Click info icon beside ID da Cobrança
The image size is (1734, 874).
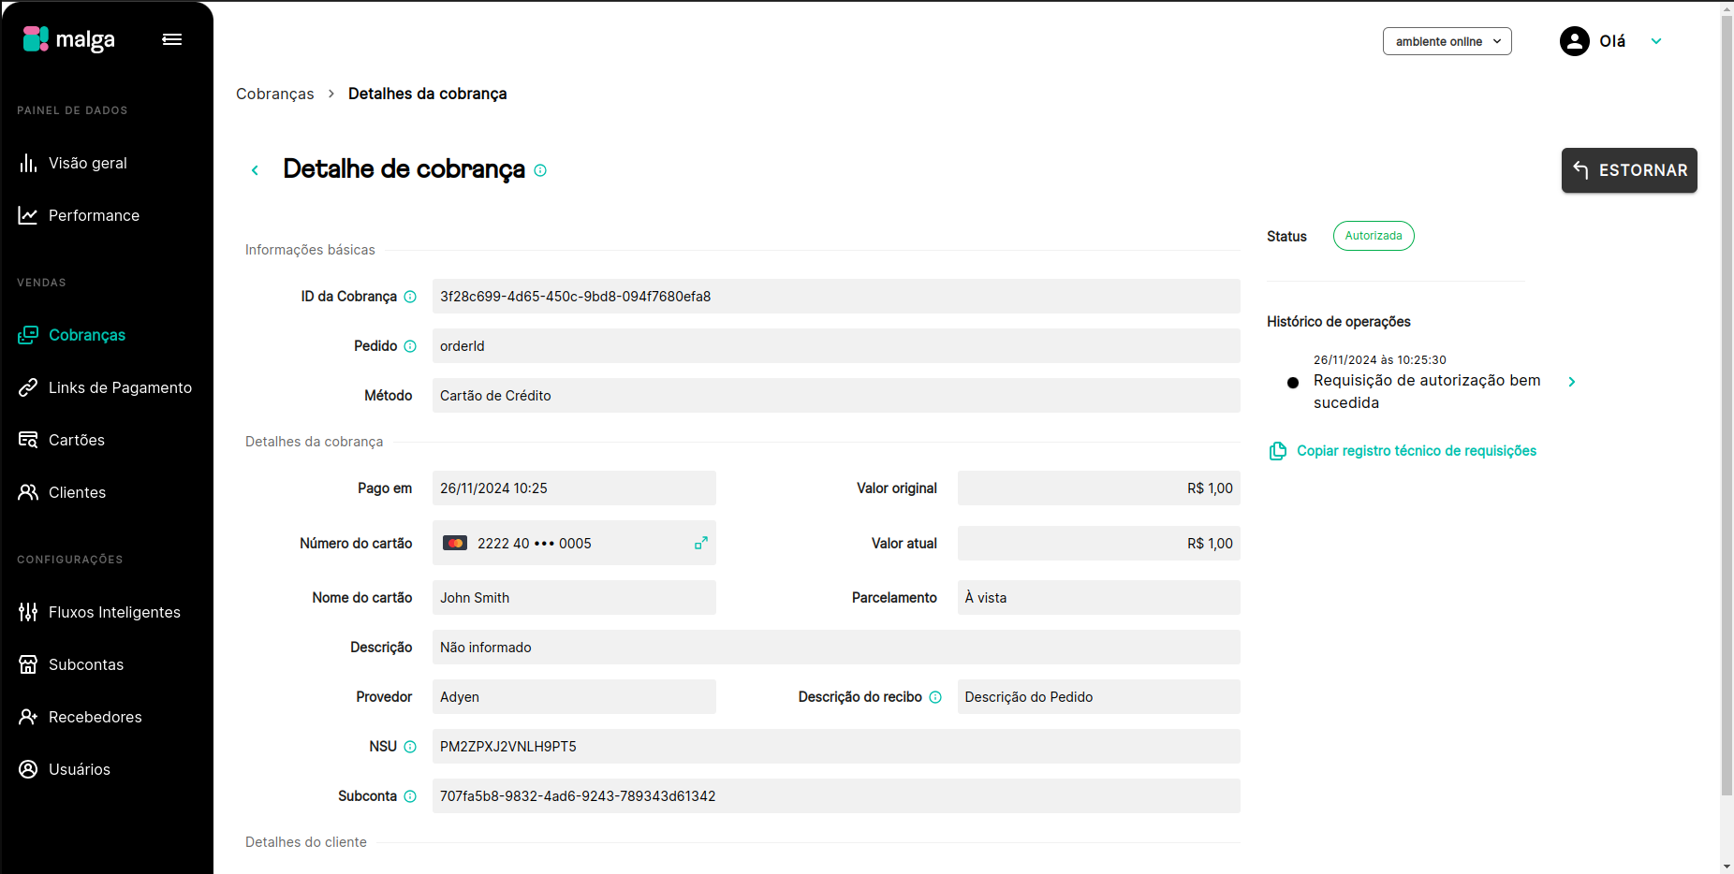pos(410,297)
